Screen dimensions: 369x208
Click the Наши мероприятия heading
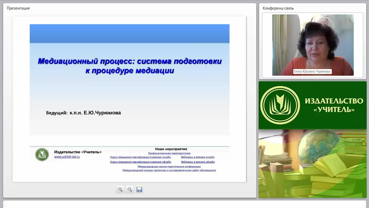pyautogui.click(x=171, y=149)
